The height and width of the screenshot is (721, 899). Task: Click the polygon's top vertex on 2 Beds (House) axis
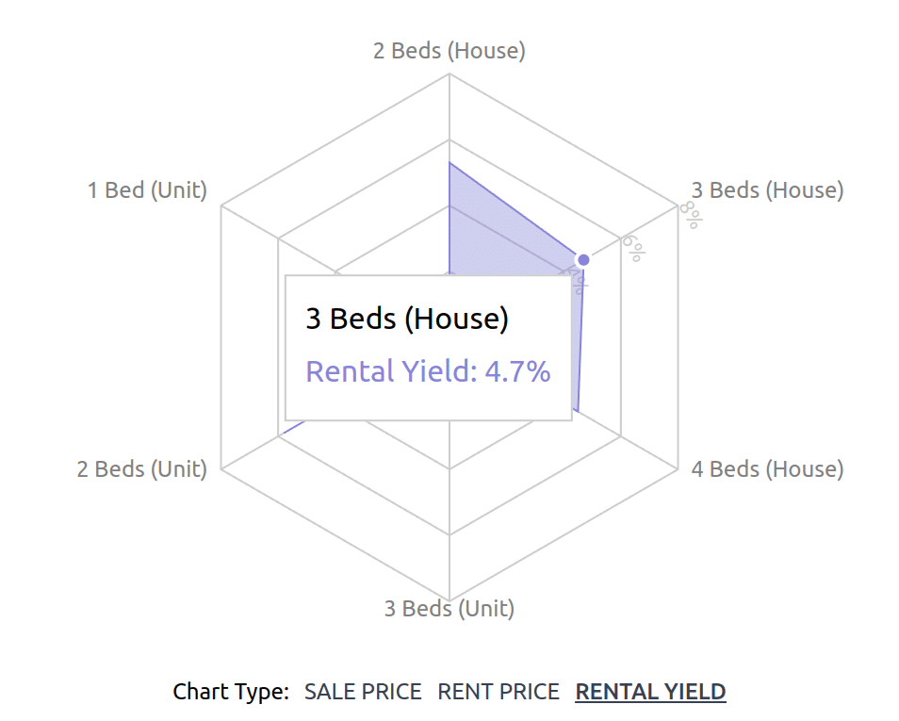point(449,163)
